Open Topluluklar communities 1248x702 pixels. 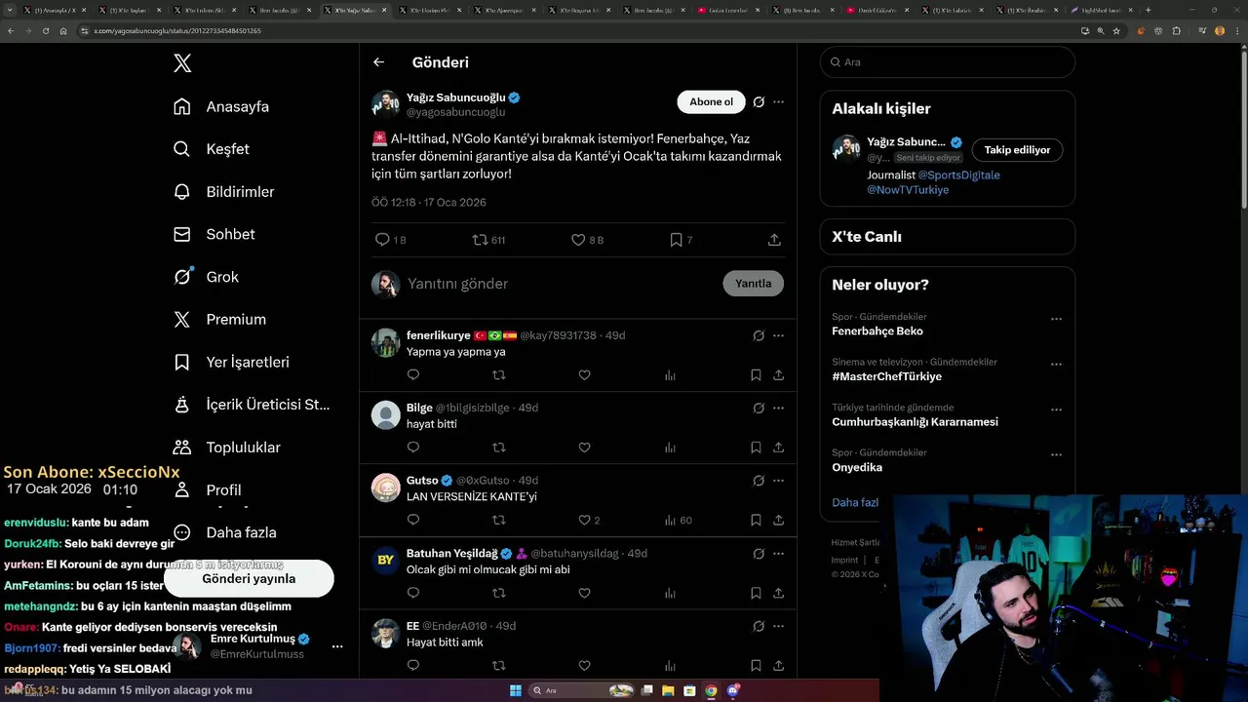point(226,448)
